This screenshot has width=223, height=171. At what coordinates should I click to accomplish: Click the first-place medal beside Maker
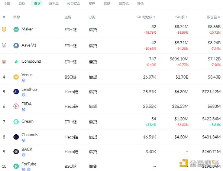tap(4, 30)
